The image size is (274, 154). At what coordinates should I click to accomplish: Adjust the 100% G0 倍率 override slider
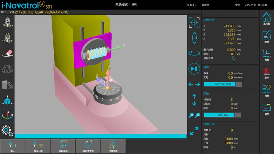click(x=223, y=84)
